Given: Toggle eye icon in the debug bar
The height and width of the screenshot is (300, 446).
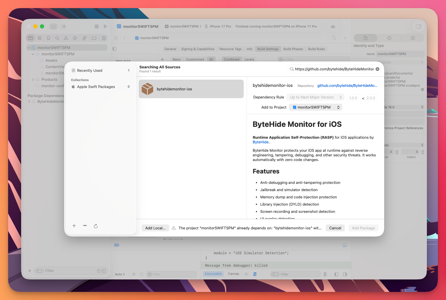Looking at the screenshot, I should pos(134,274).
